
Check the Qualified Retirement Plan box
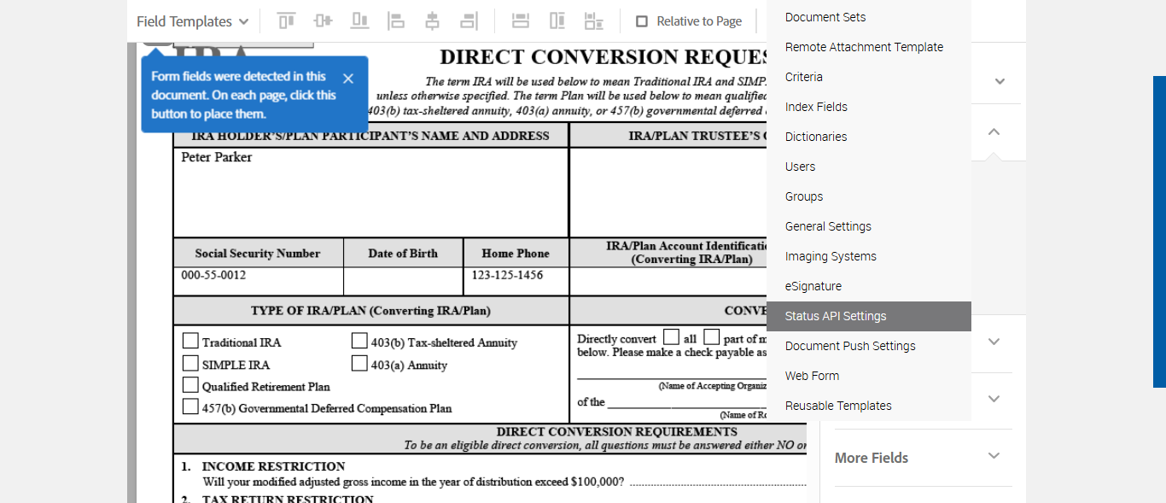190,385
